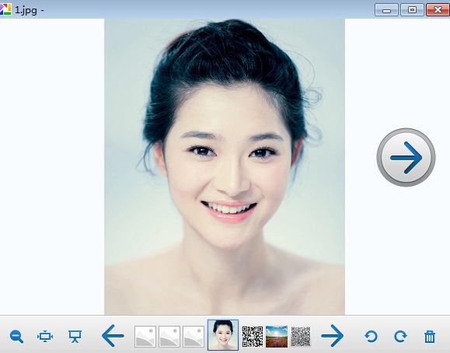Start slideshow with the presentation screen icon
Screen dimensions: 450x353
pyautogui.click(x=75, y=337)
